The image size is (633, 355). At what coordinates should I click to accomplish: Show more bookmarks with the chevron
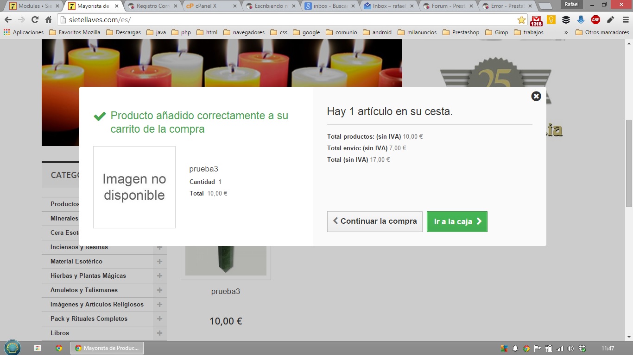pos(566,32)
